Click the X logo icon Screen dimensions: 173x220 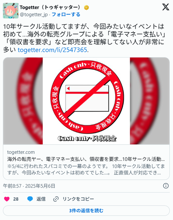point(166,7)
